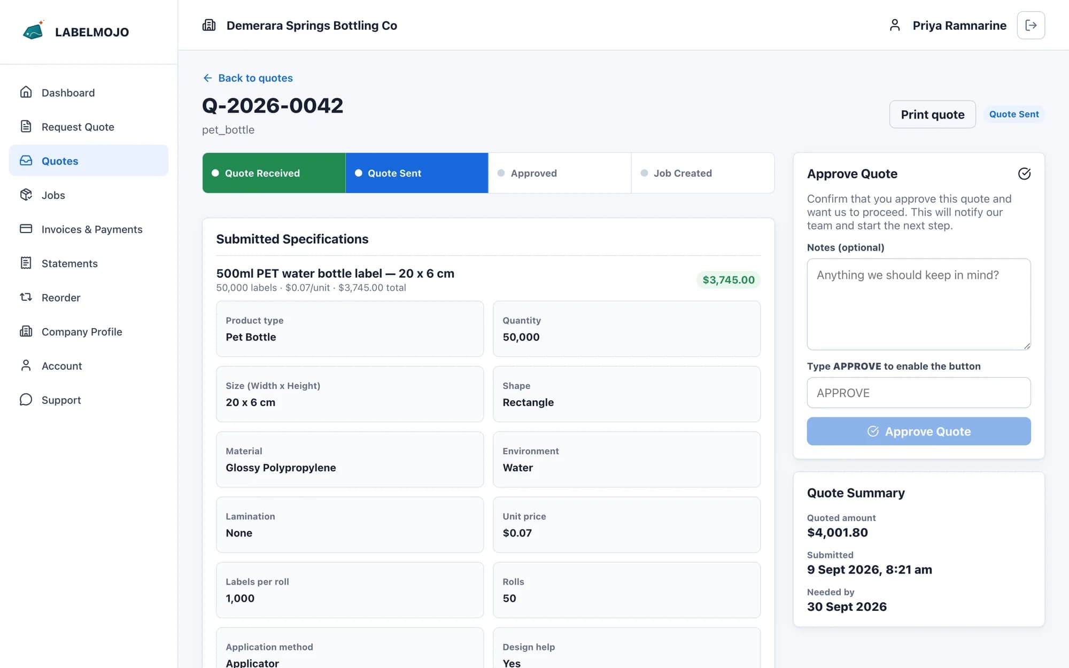This screenshot has width=1069, height=668.
Task: Click the $3,745.00 green price badge
Action: tap(729, 280)
